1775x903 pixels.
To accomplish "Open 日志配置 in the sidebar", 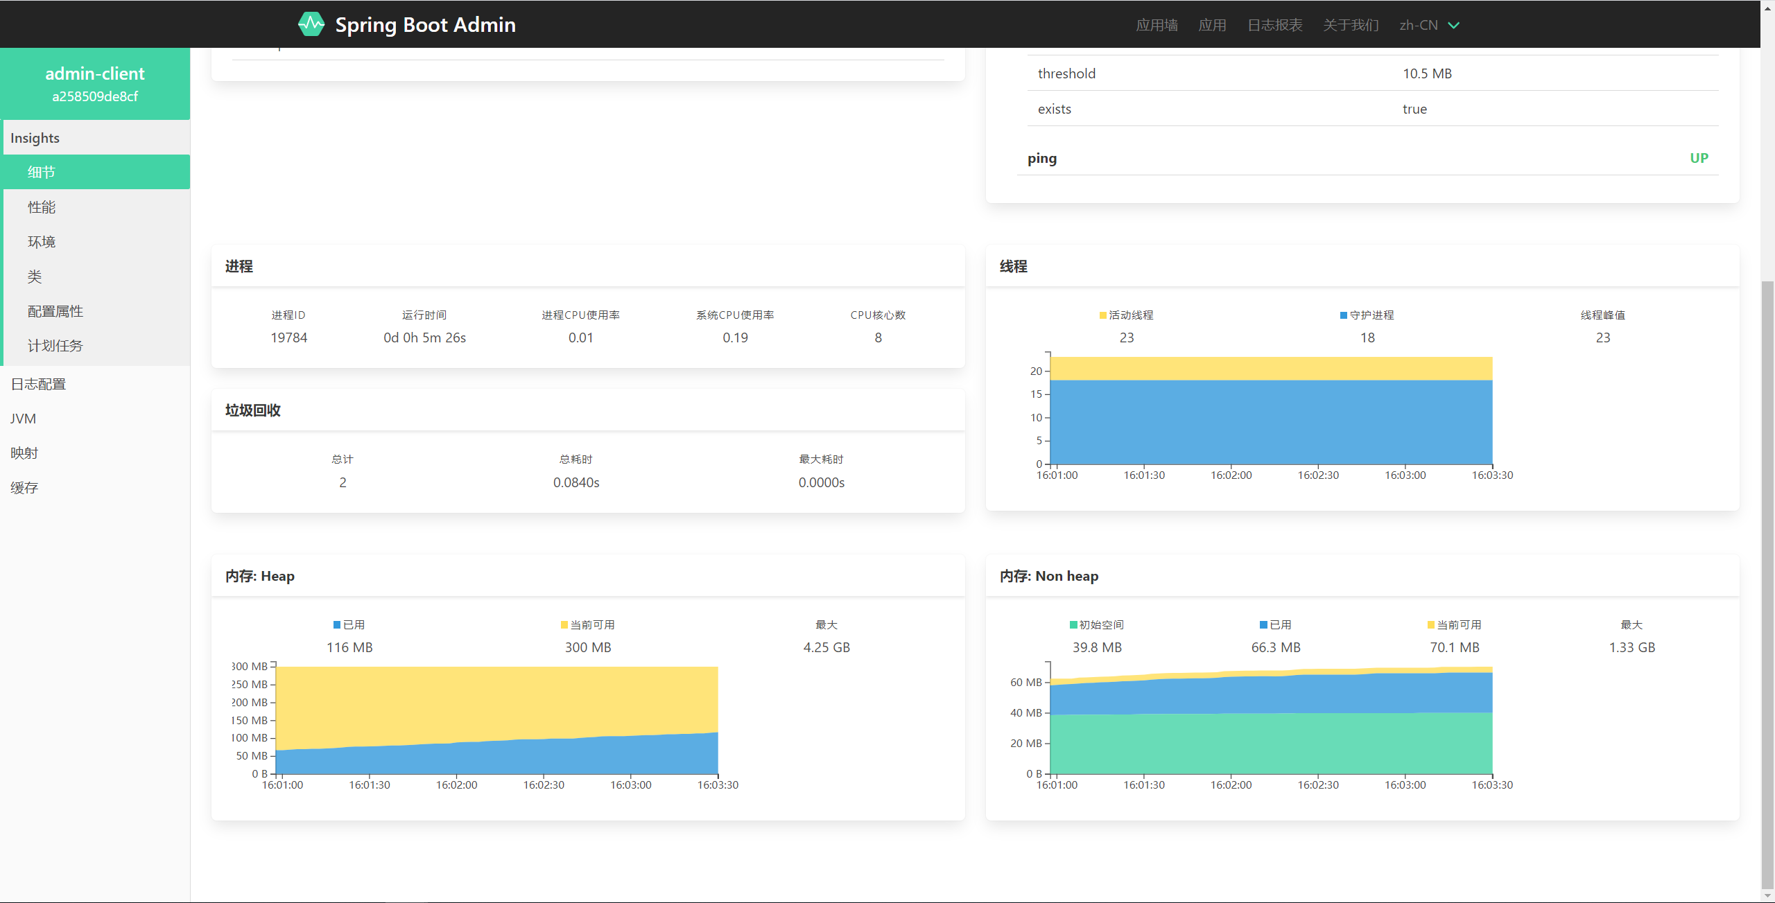I will (38, 384).
